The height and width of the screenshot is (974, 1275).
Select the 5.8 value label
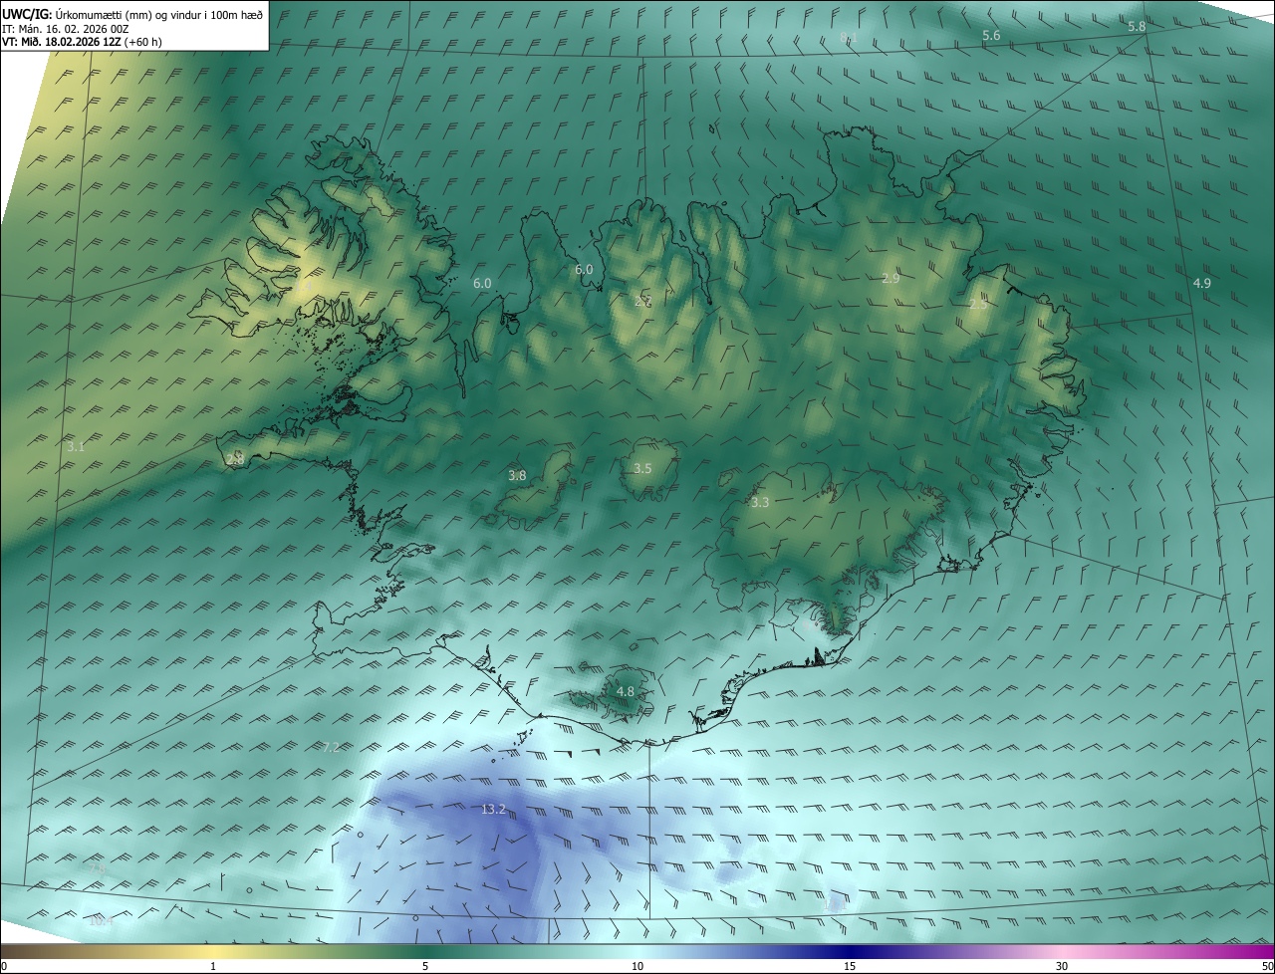tap(1137, 27)
